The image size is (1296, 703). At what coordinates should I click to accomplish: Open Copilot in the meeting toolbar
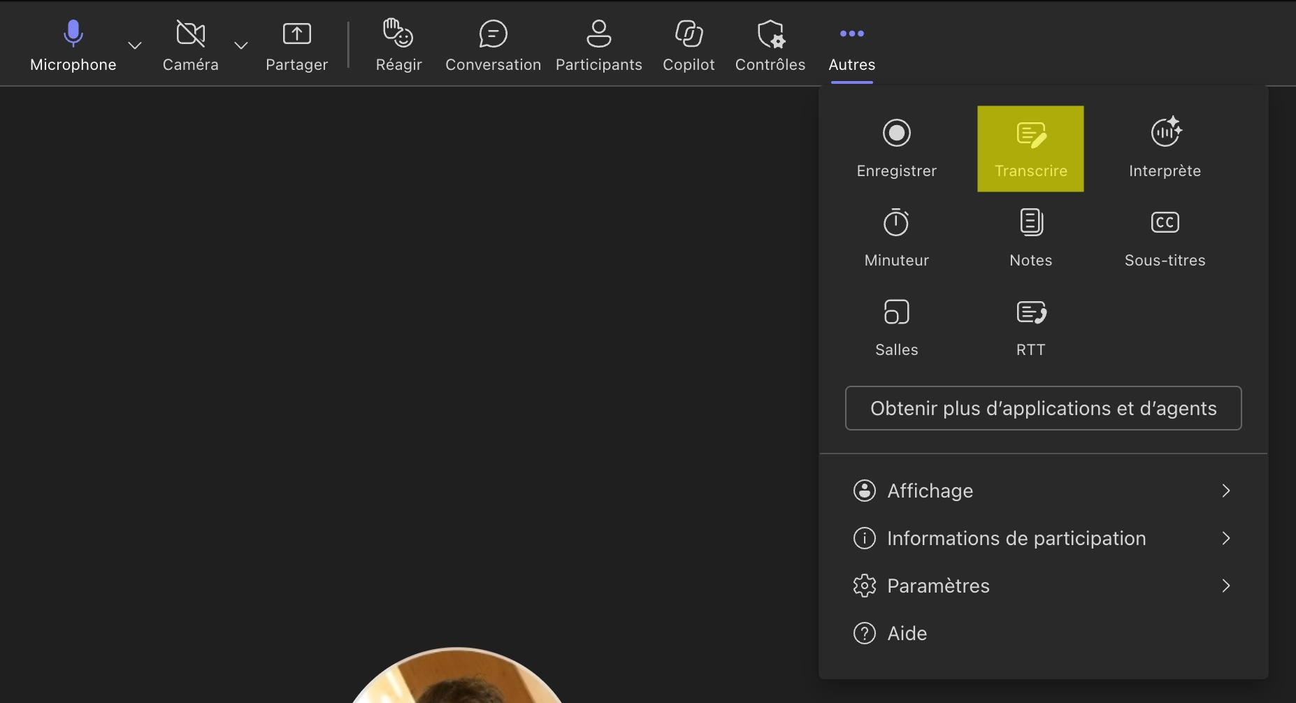(689, 46)
